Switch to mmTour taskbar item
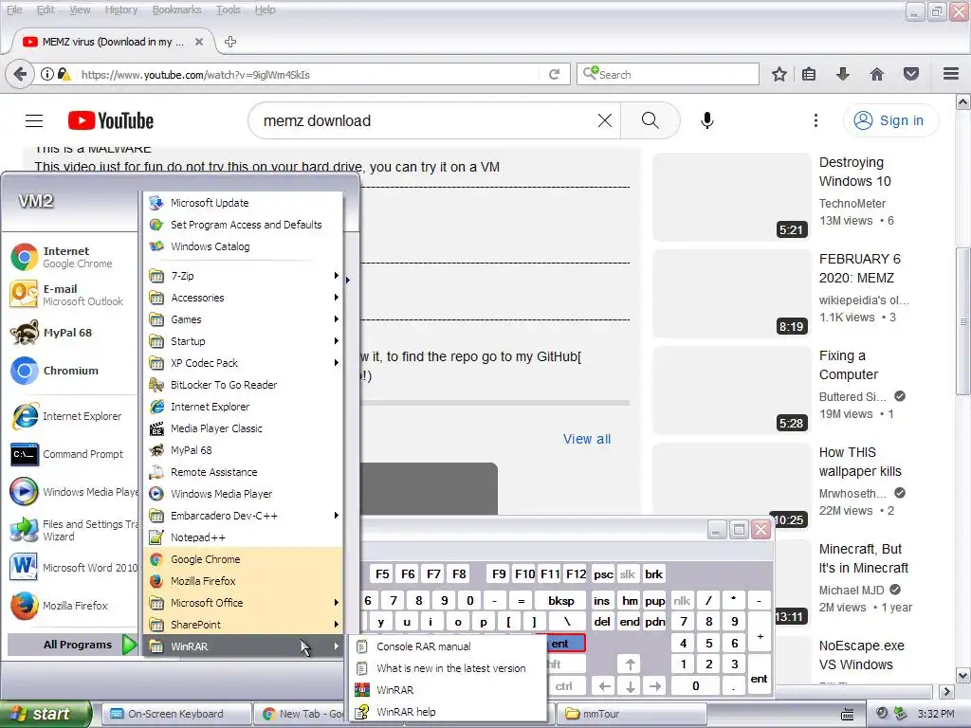The width and height of the screenshot is (971, 728). 632,714
